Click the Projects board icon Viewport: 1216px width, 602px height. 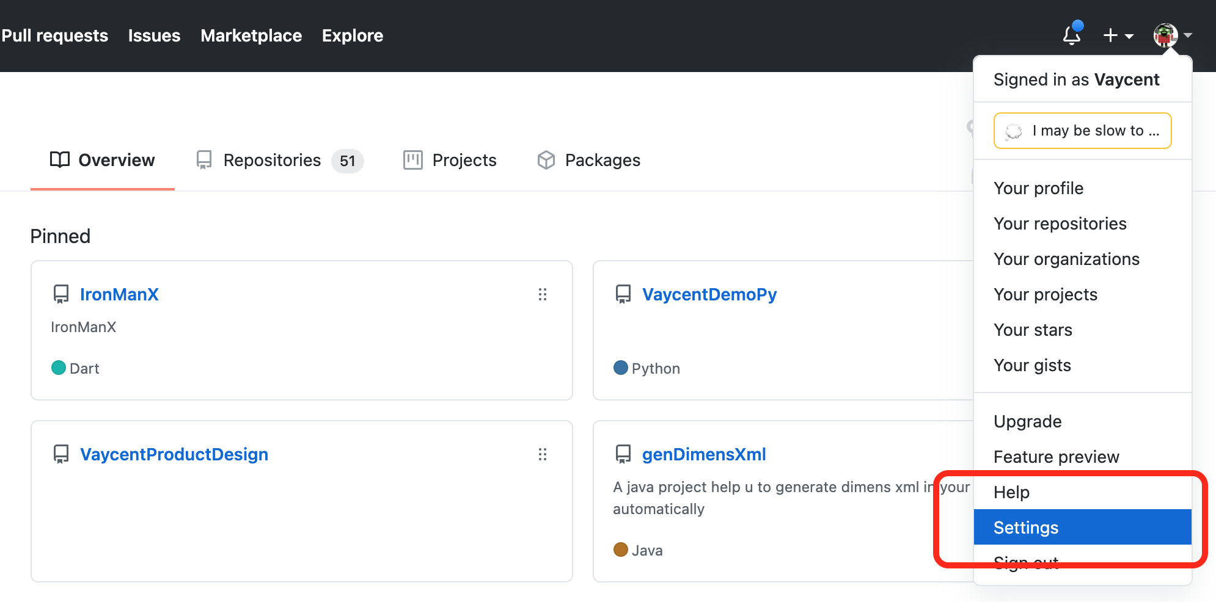(413, 160)
